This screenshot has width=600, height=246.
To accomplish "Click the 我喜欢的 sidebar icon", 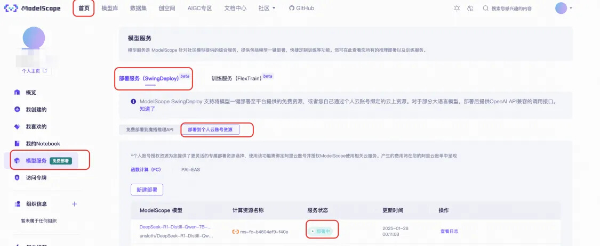I will click(17, 126).
